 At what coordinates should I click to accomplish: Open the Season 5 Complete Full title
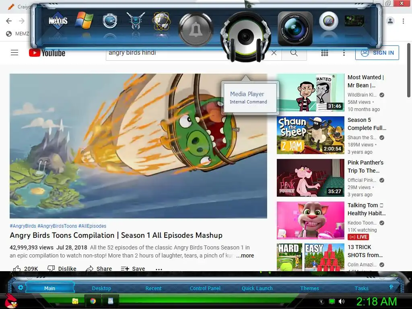click(367, 124)
